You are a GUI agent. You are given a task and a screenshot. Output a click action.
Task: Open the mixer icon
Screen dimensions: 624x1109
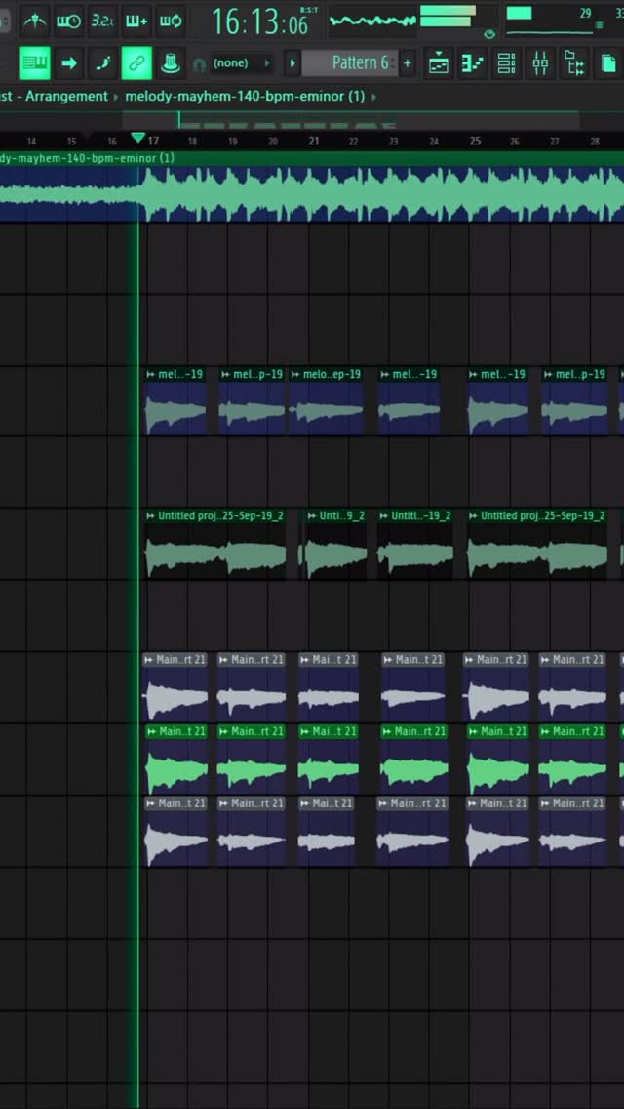point(540,63)
